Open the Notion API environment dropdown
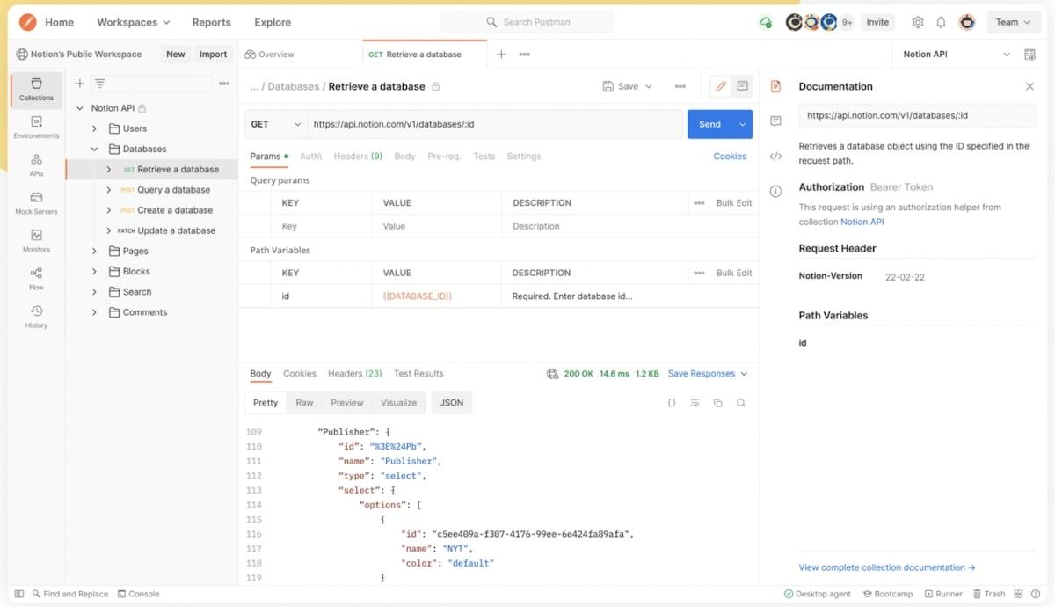Image resolution: width=1055 pixels, height=607 pixels. click(956, 55)
